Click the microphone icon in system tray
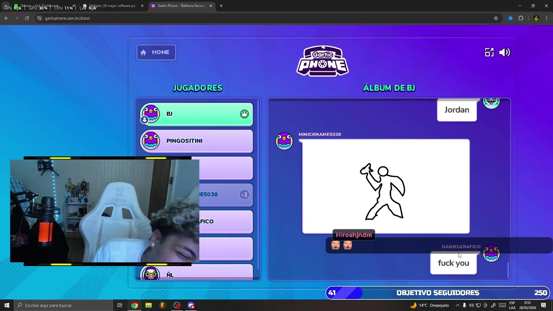553x311 pixels. point(464,305)
